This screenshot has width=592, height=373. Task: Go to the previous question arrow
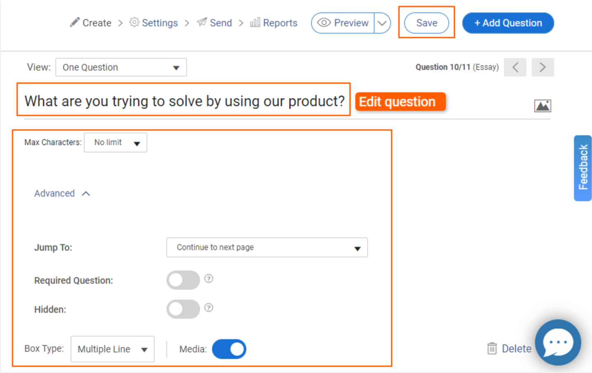(x=515, y=67)
